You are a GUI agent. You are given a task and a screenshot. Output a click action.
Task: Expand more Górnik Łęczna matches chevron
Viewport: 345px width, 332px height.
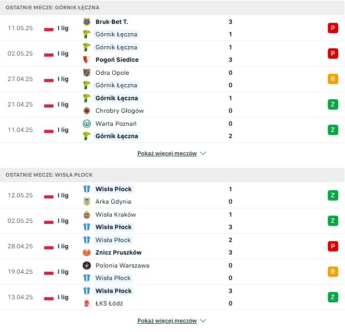click(203, 153)
